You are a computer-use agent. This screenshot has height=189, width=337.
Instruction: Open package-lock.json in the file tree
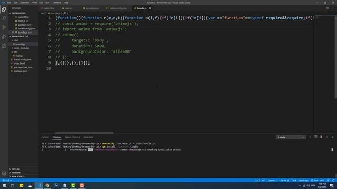(23, 67)
